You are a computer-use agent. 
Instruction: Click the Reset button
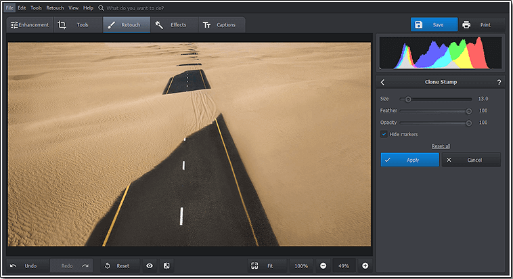[120, 266]
